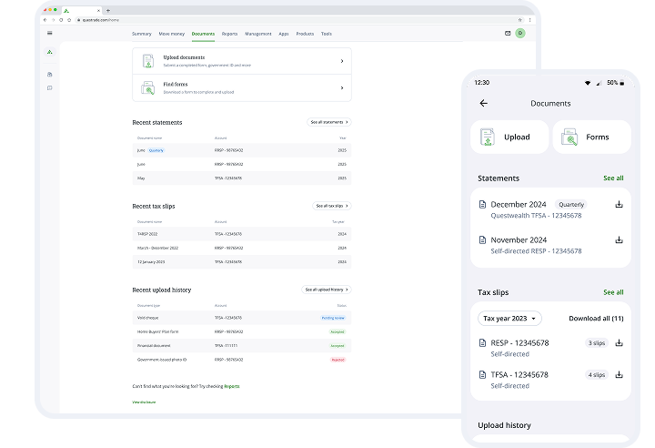Click the bottom icon in the left sidebar
Viewport: 655px width, 448px height.
tap(50, 87)
